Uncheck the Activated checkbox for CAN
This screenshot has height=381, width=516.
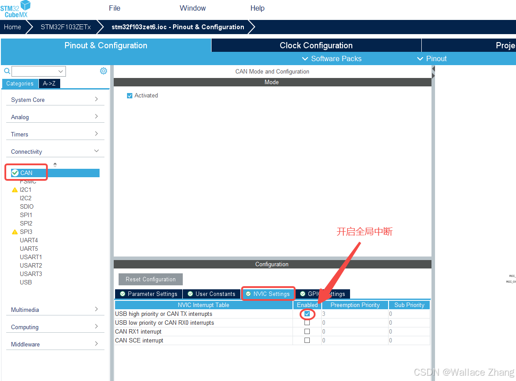point(130,96)
